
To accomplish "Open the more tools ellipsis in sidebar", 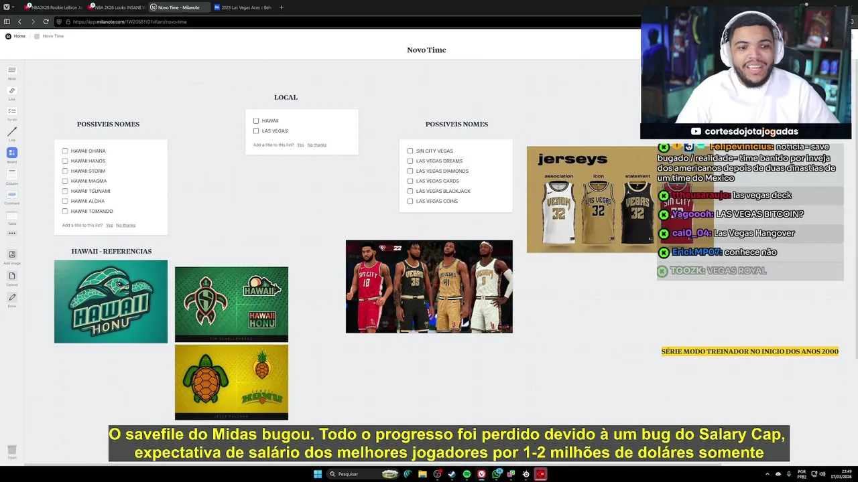I will tap(12, 234).
